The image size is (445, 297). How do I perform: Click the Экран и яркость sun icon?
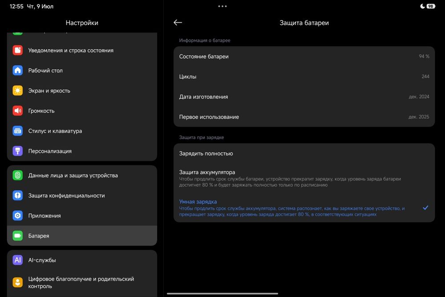(x=18, y=91)
